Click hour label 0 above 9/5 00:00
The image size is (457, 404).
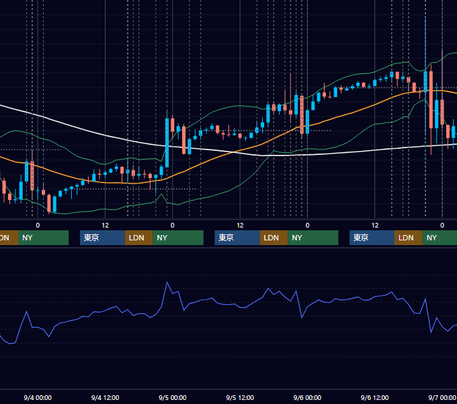[173, 226]
